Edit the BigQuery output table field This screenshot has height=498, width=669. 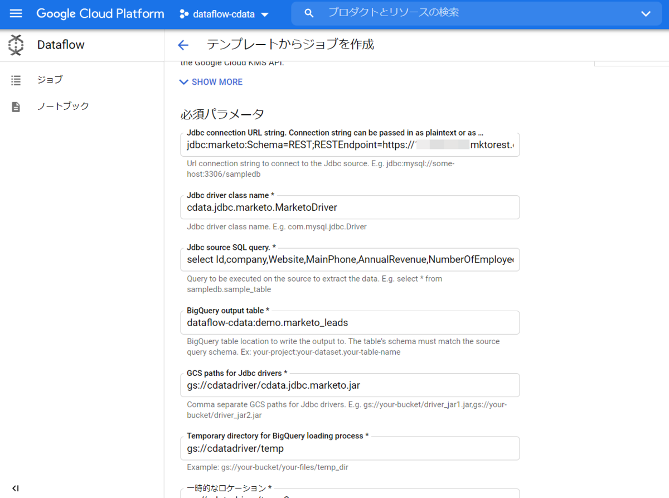350,322
